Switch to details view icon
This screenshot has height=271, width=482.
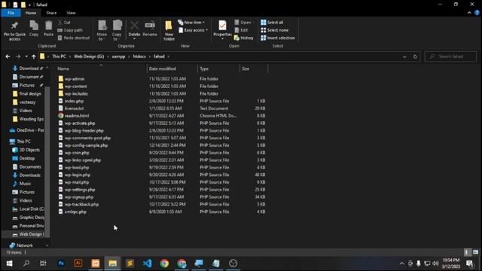467,252
